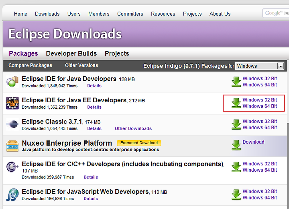Open the Older Versions link
The image size is (289, 209).
point(81,65)
